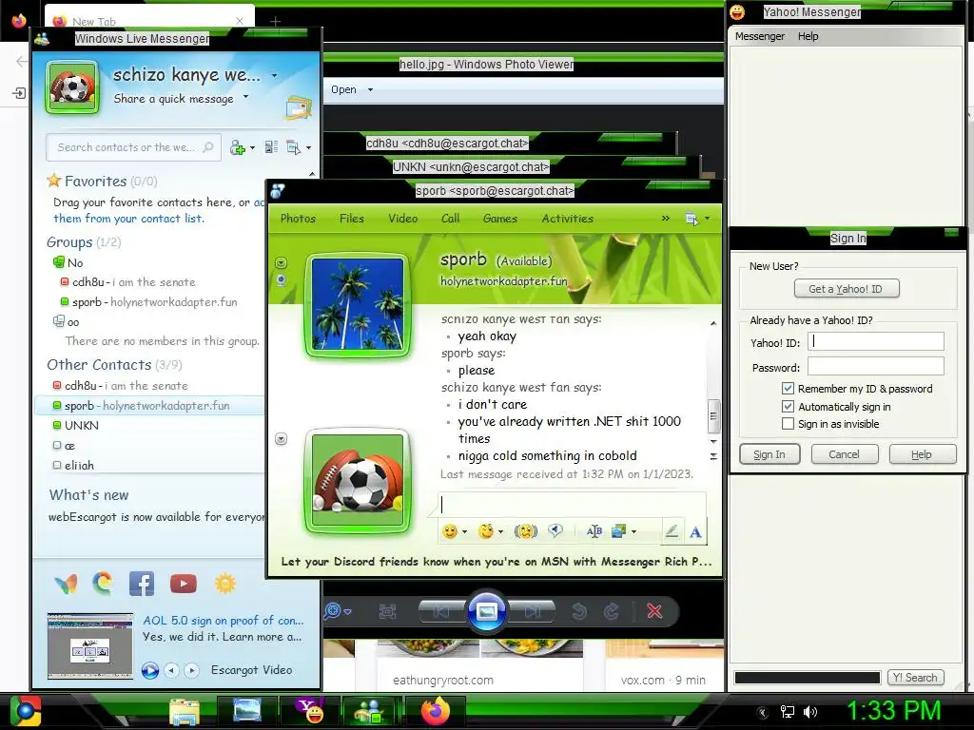Viewport: 974px width, 730px height.
Task: Click the actual size icon in Photo Viewer
Action: [x=387, y=612]
